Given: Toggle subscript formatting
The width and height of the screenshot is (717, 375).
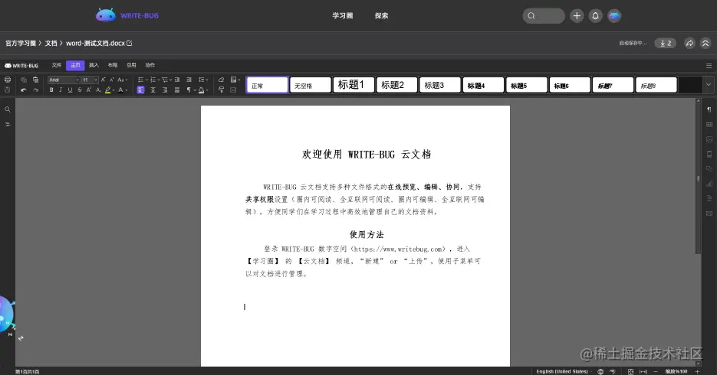Looking at the screenshot, I should coord(98,90).
